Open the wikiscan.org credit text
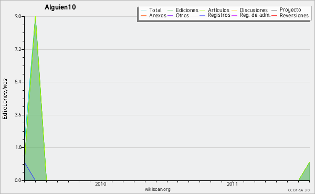The width and height of the screenshot is (315, 194). pyautogui.click(x=157, y=189)
